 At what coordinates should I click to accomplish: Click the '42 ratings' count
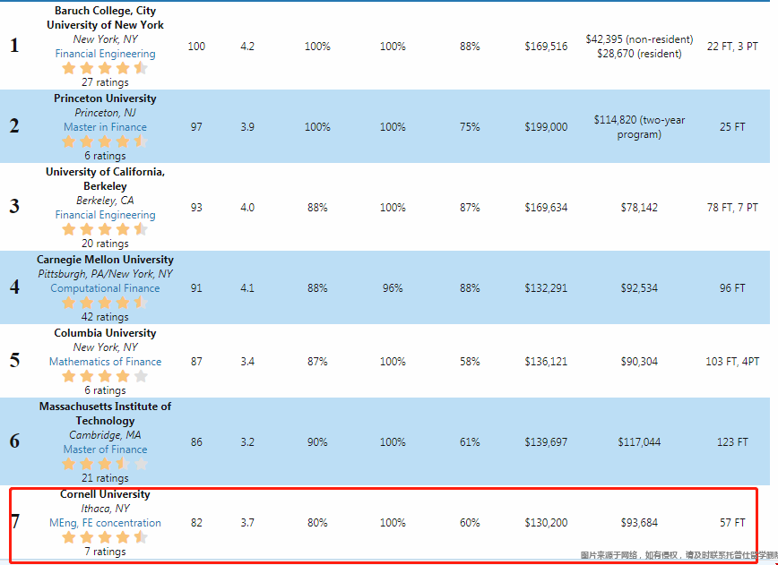click(105, 317)
